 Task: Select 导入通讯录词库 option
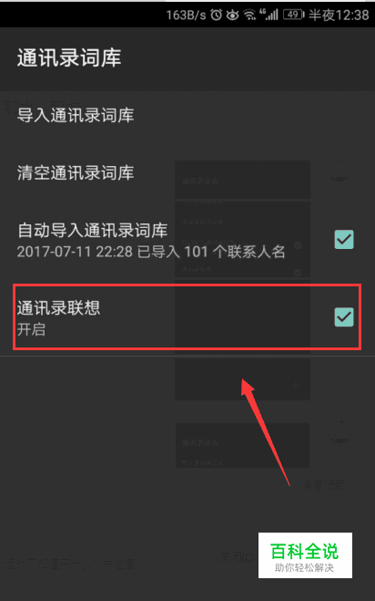pos(187,116)
